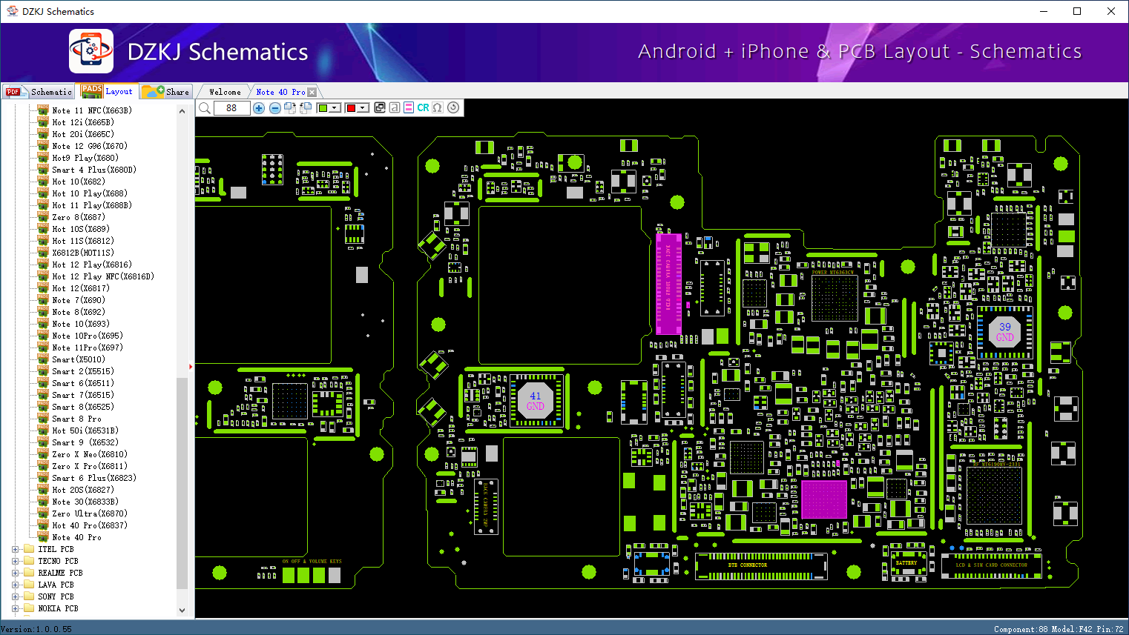Close the Note 40 Pro tab
The width and height of the screenshot is (1129, 635).
click(x=312, y=93)
